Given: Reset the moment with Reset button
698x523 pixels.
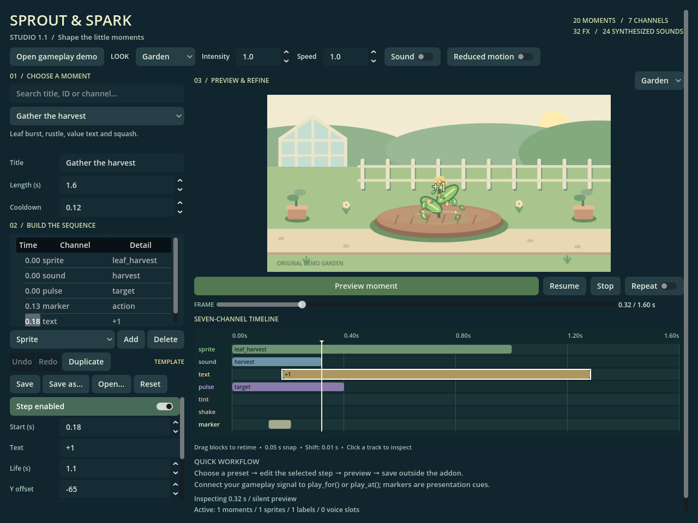Looking at the screenshot, I should click(x=151, y=384).
